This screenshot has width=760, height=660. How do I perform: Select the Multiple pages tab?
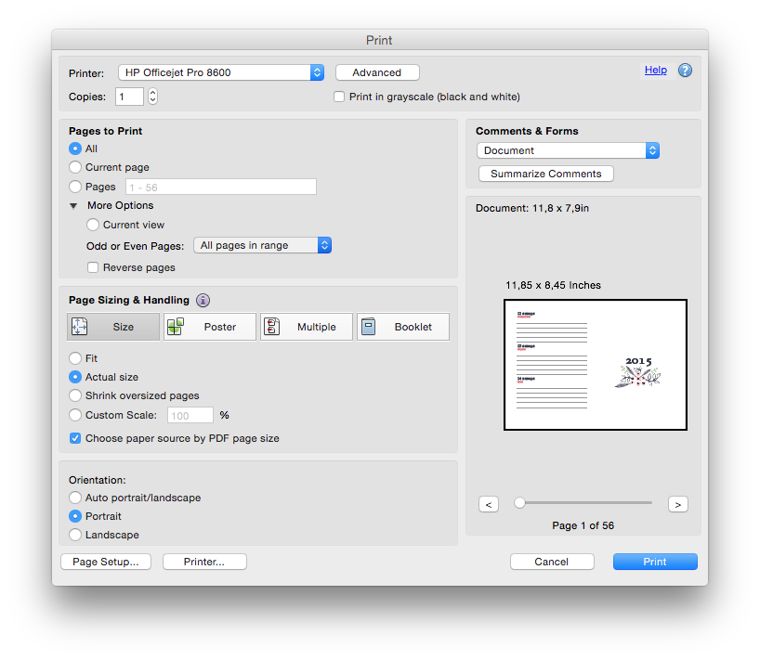pyautogui.click(x=307, y=327)
